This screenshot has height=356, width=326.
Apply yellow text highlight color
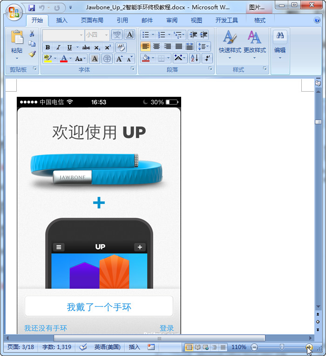click(48, 59)
